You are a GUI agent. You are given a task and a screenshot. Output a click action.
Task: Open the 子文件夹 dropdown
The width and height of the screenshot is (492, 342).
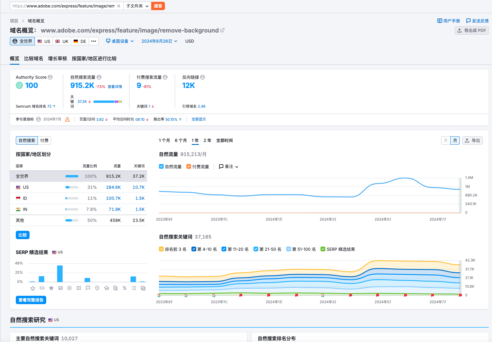click(x=137, y=6)
